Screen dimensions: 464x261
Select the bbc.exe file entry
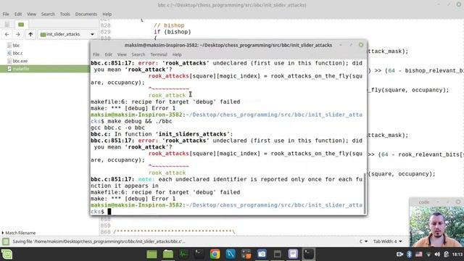(20, 61)
